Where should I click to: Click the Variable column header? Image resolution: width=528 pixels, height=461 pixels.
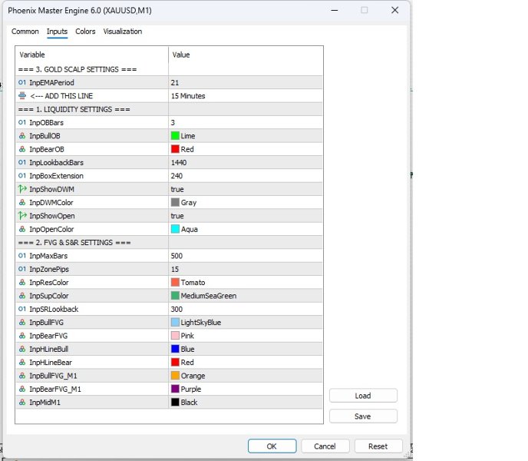pyautogui.click(x=32, y=55)
